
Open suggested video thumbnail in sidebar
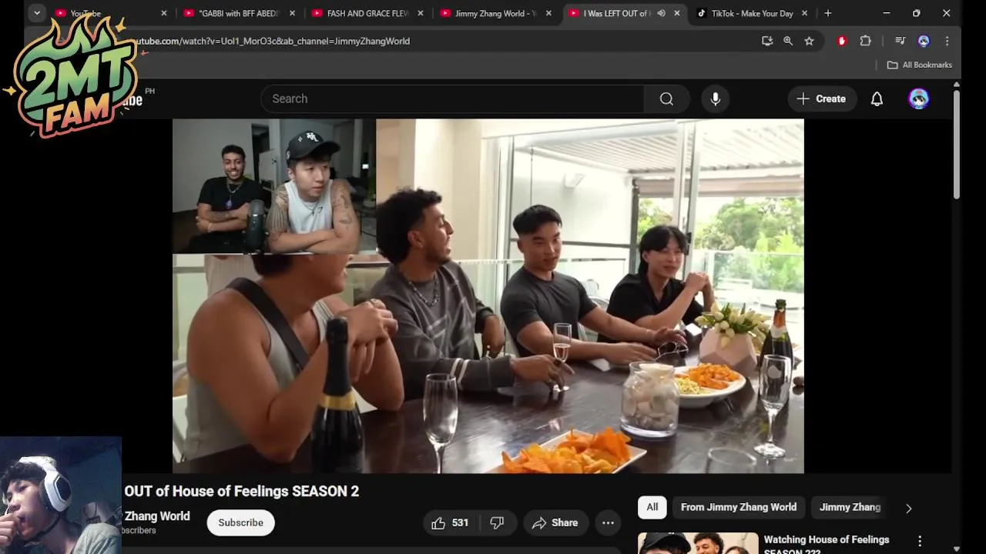coord(698,543)
